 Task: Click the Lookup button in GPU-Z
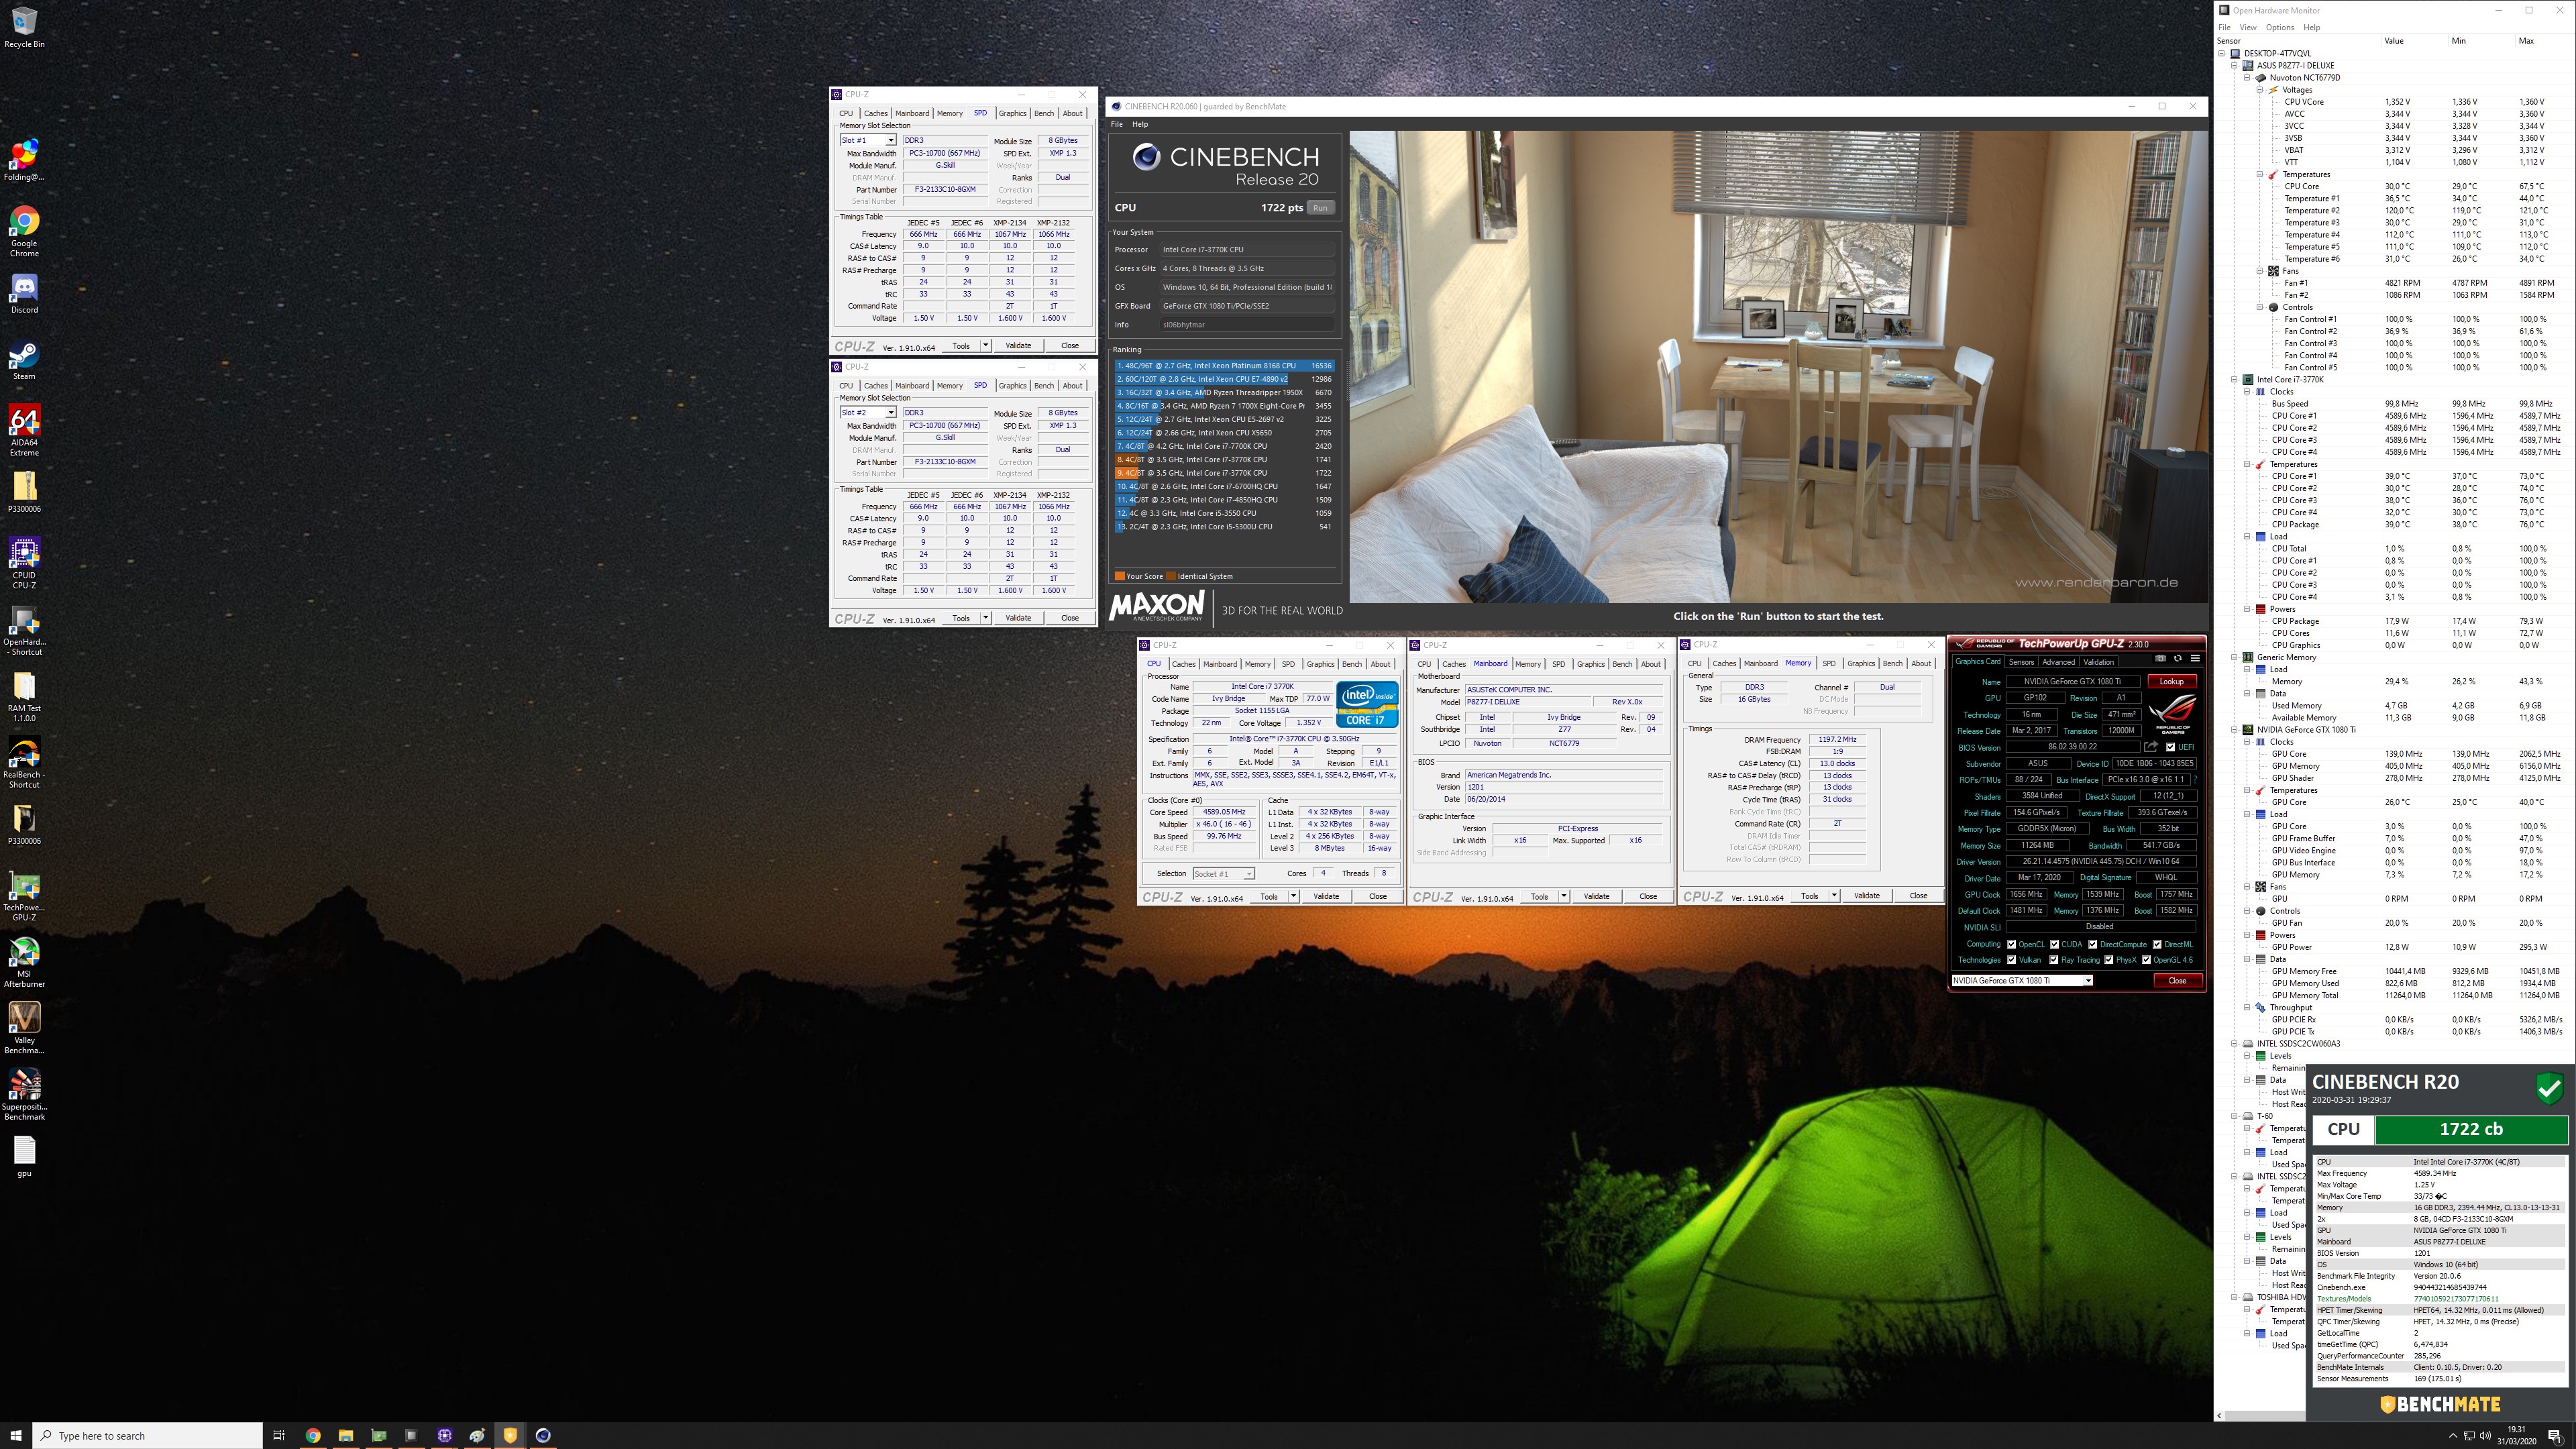point(2172,681)
